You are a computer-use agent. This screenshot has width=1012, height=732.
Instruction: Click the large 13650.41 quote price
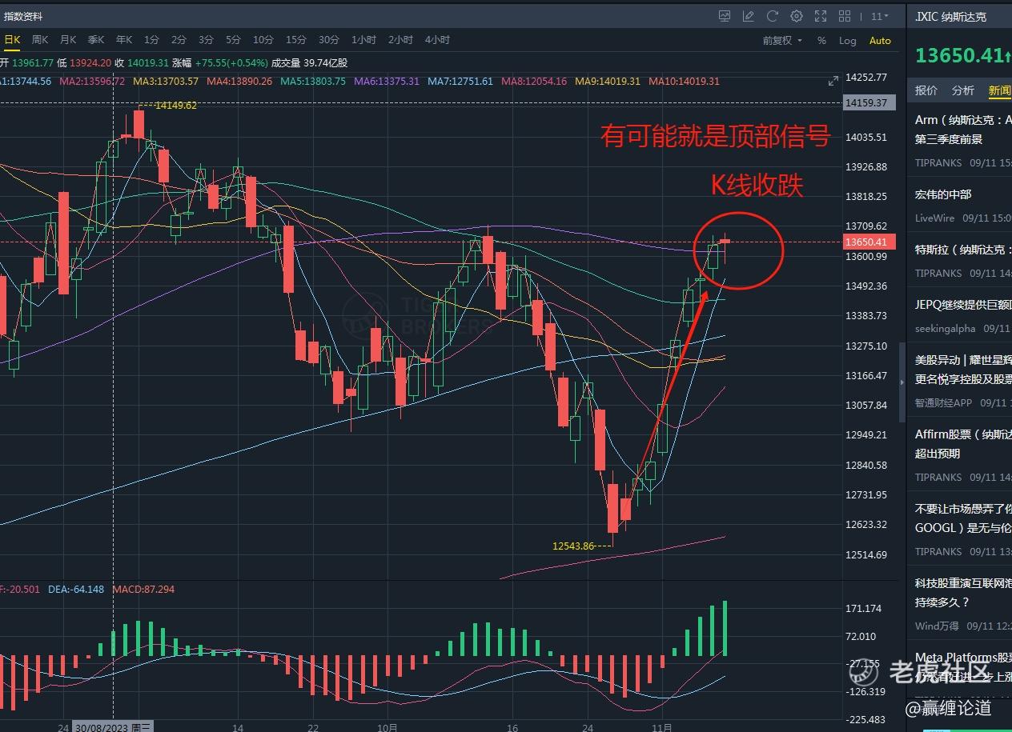[x=959, y=55]
